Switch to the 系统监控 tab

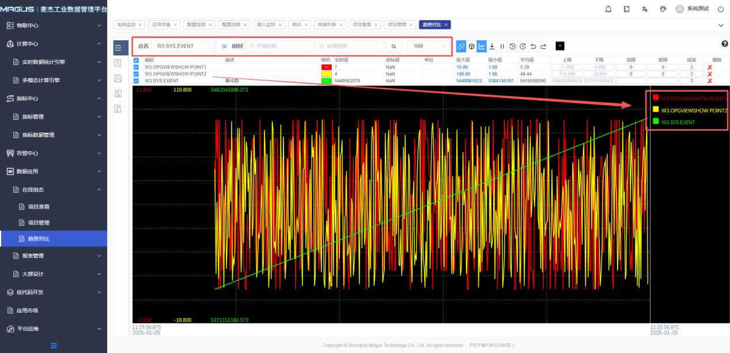(x=127, y=25)
